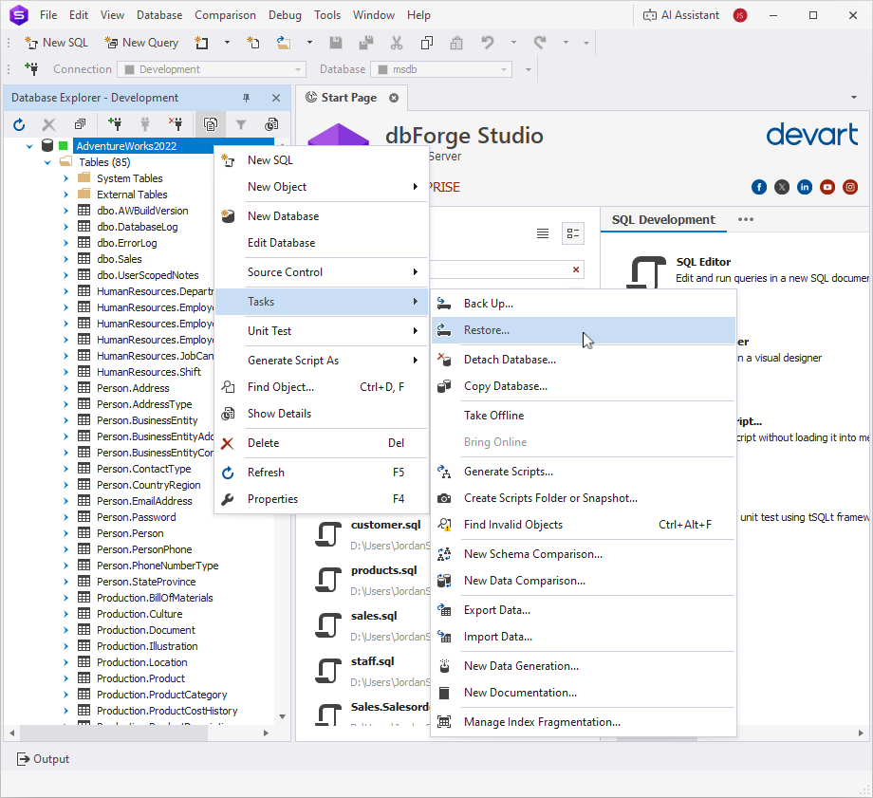Click the dbForge facebook icon
The image size is (873, 798).
point(759,187)
